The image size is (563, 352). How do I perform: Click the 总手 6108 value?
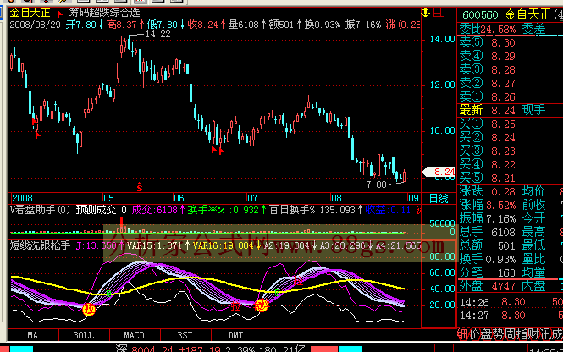pos(504,233)
